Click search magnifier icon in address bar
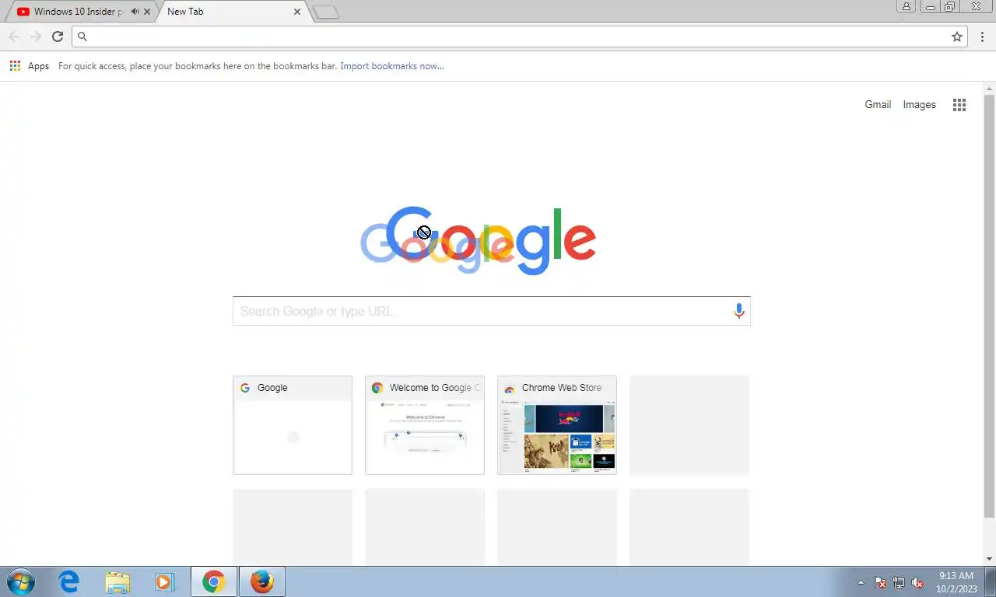 [82, 37]
